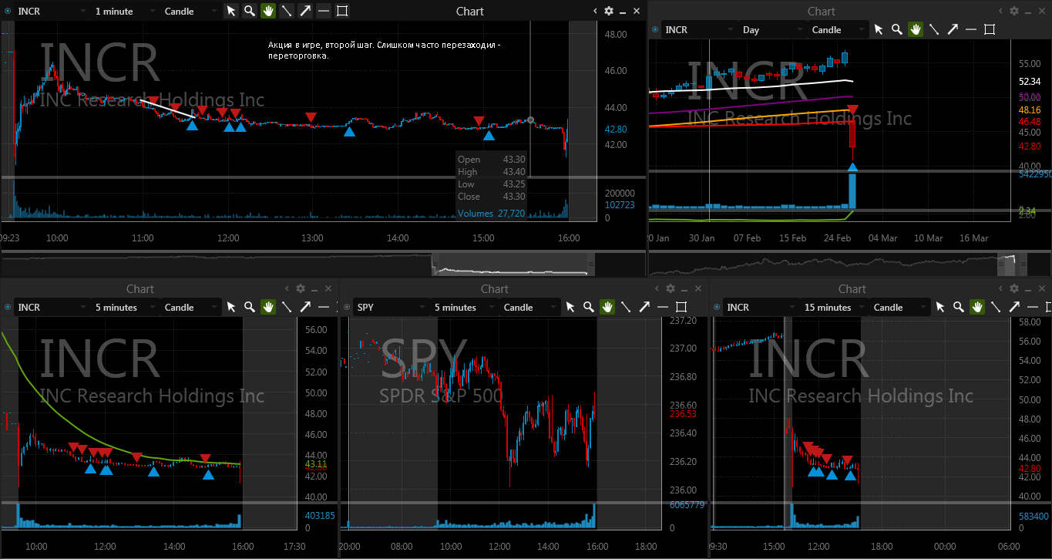
Task: Pick the trend line tool in the 1 minute chart
Action: pos(287,11)
